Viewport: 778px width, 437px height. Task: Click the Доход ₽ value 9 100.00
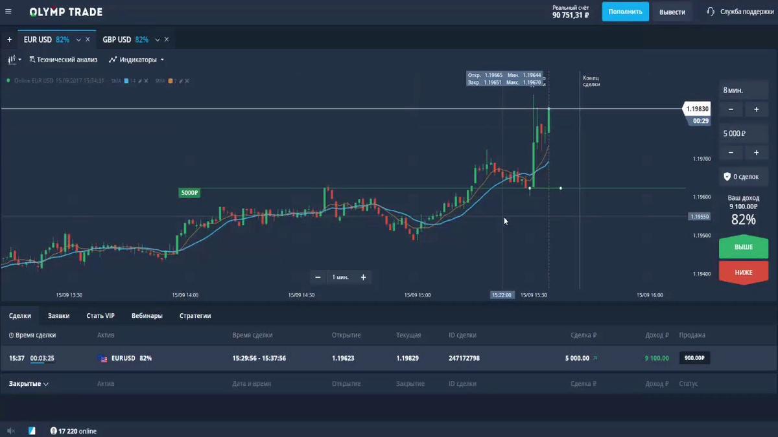coord(657,358)
